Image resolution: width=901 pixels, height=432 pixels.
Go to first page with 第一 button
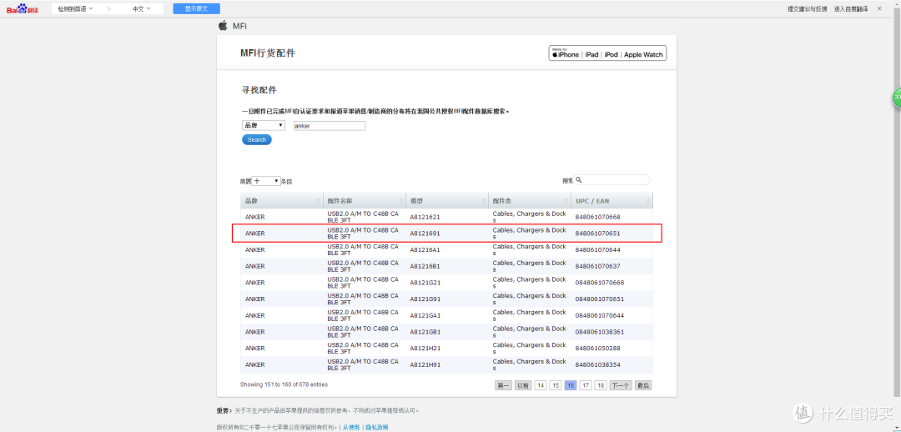503,385
